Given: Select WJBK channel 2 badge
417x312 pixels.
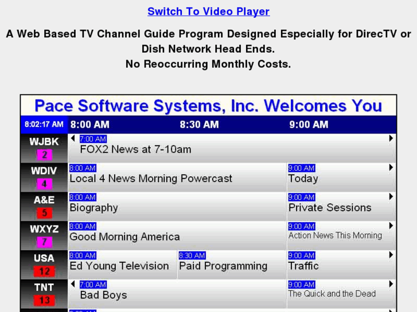Looking at the screenshot, I should (44, 155).
